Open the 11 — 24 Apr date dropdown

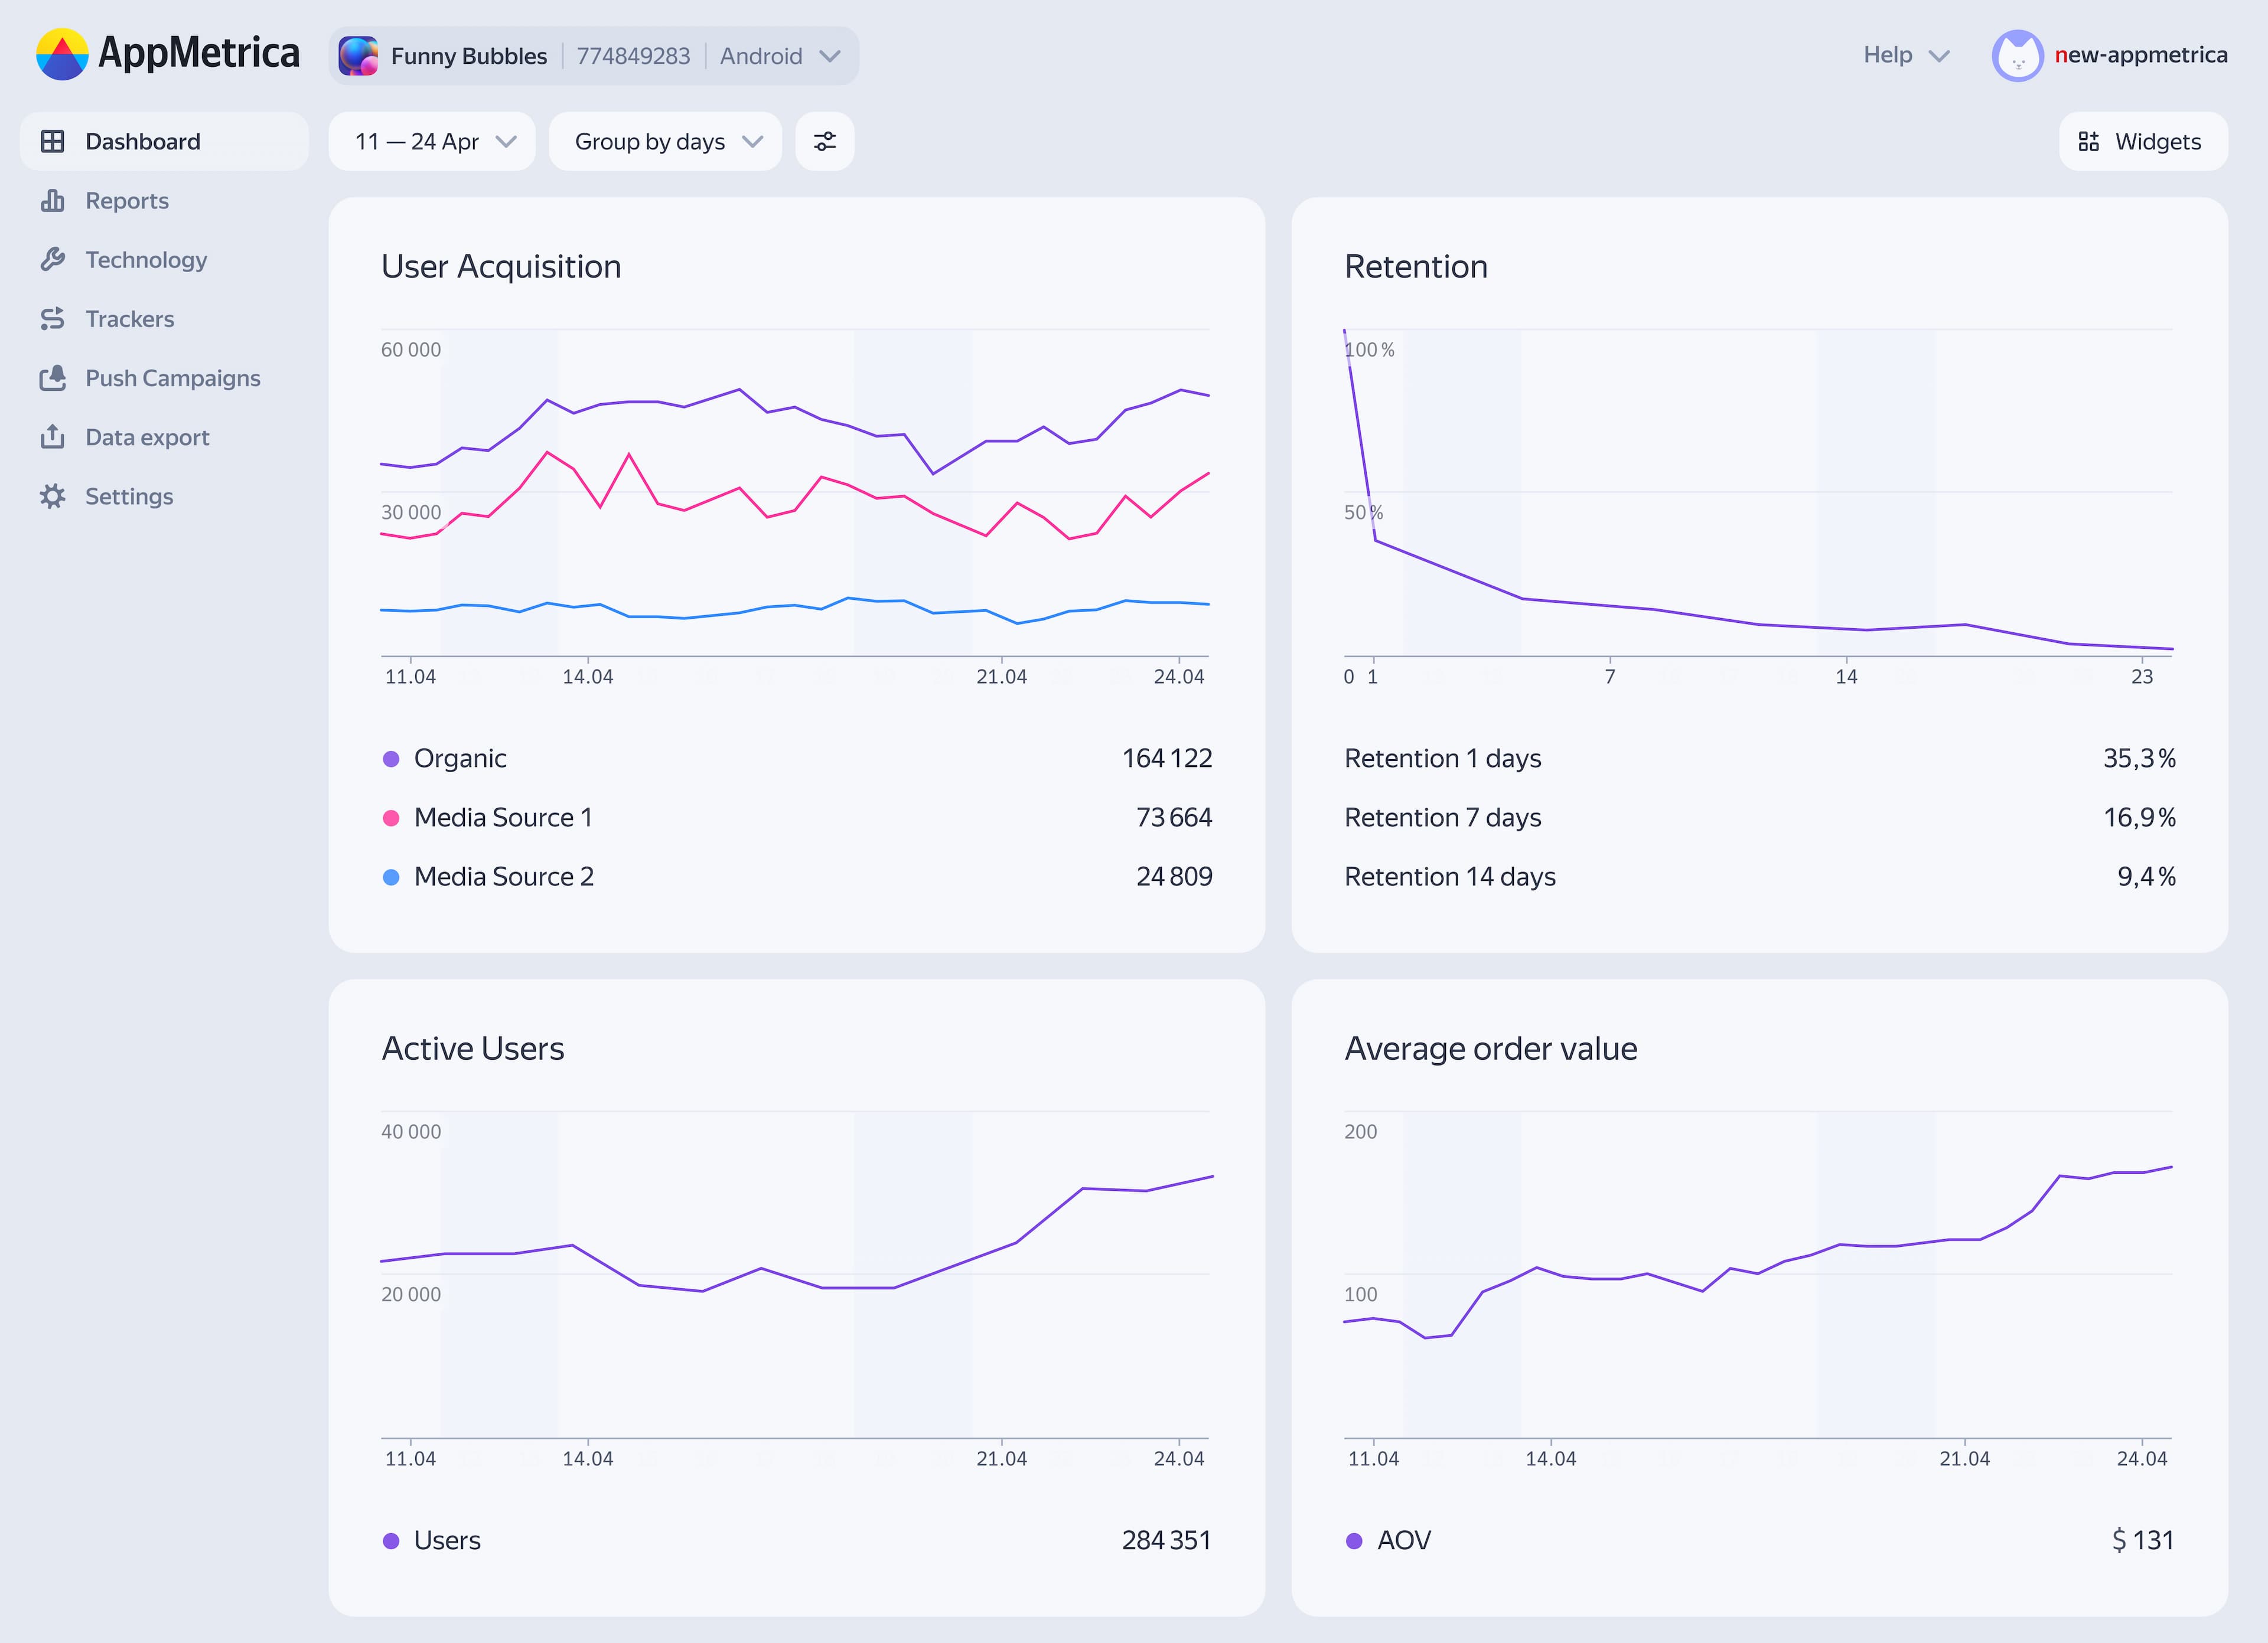click(x=432, y=142)
